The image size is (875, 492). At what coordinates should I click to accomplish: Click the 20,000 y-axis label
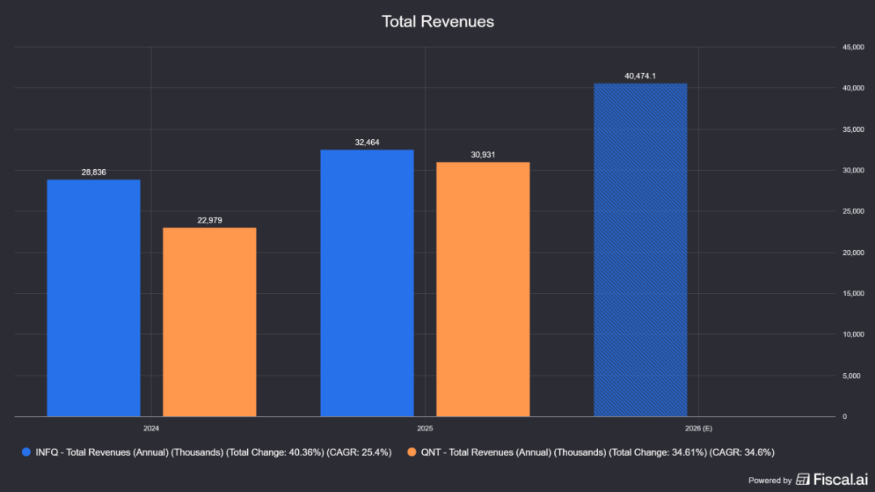pyautogui.click(x=853, y=252)
